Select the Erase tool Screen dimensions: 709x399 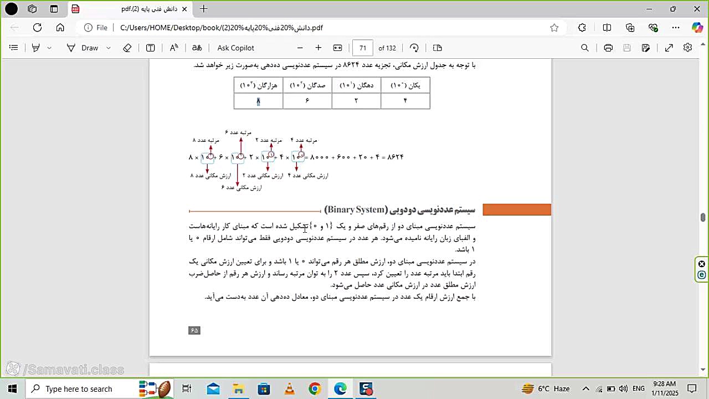[x=127, y=48]
